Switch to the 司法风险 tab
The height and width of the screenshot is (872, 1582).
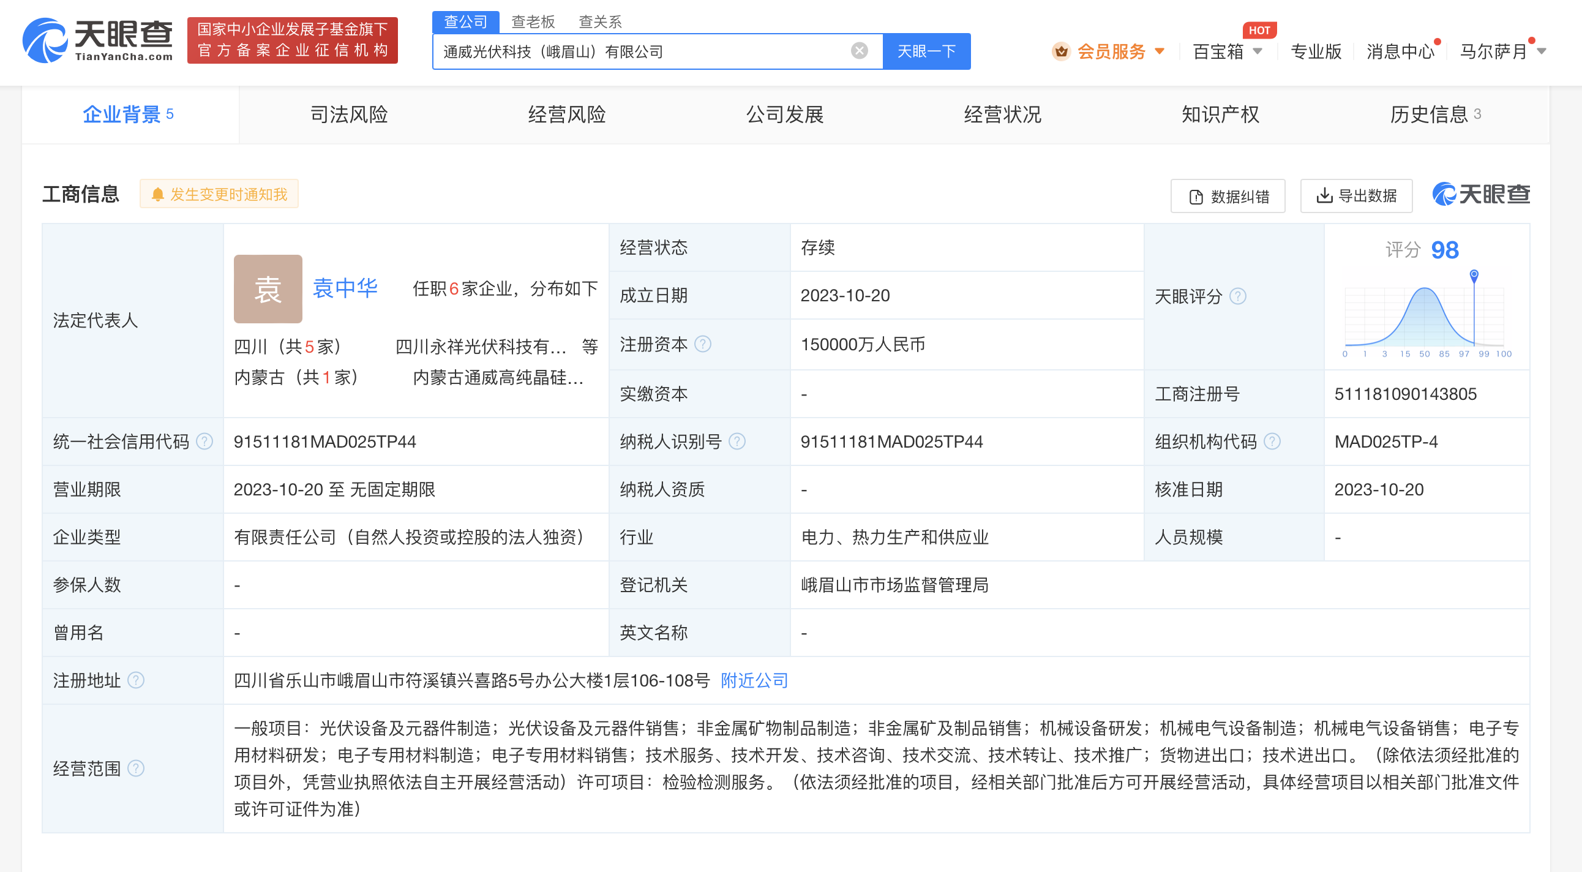(349, 115)
